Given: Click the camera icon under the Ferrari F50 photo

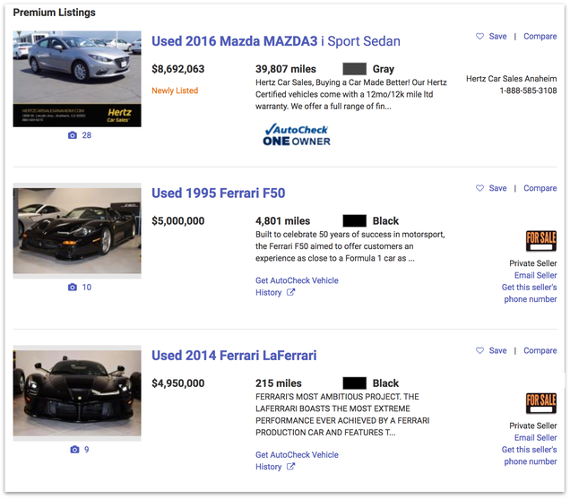Looking at the screenshot, I should 73,288.
